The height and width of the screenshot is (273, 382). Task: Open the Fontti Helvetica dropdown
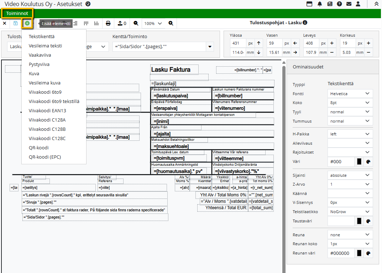(350, 94)
